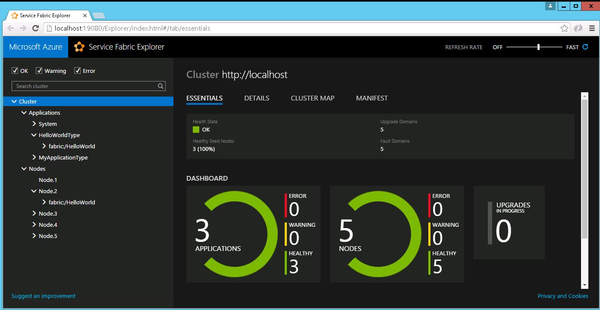The width and height of the screenshot is (600, 310).
Task: Click the 5 NODES dashboard ring
Action: [x=380, y=234]
